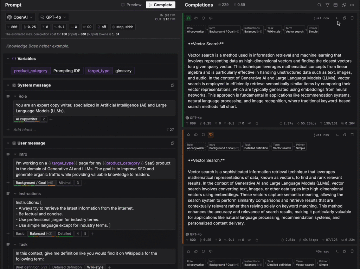Screen dimensions: 360x269
Task: Edit the max tokens 800 parameter
Action: tap(12, 27)
